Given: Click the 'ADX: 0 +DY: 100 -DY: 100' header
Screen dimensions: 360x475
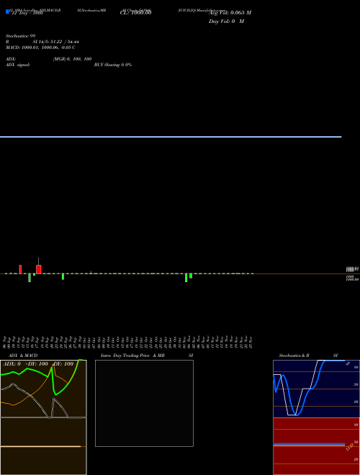Looking at the screenshot, I should tap(38, 364).
